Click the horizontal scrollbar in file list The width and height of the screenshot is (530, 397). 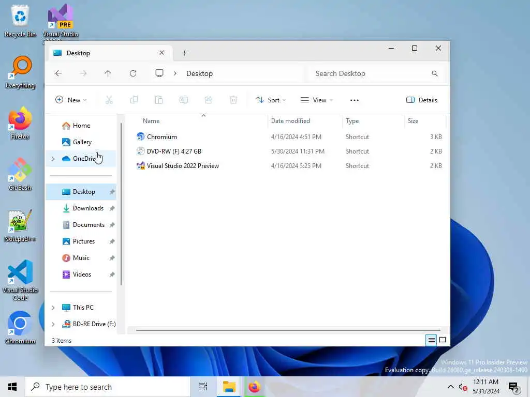288,330
